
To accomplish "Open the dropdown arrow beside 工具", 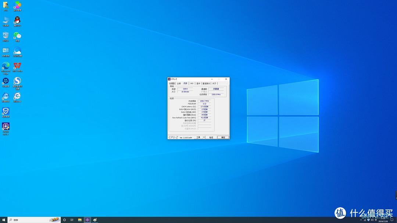I will click(x=204, y=138).
